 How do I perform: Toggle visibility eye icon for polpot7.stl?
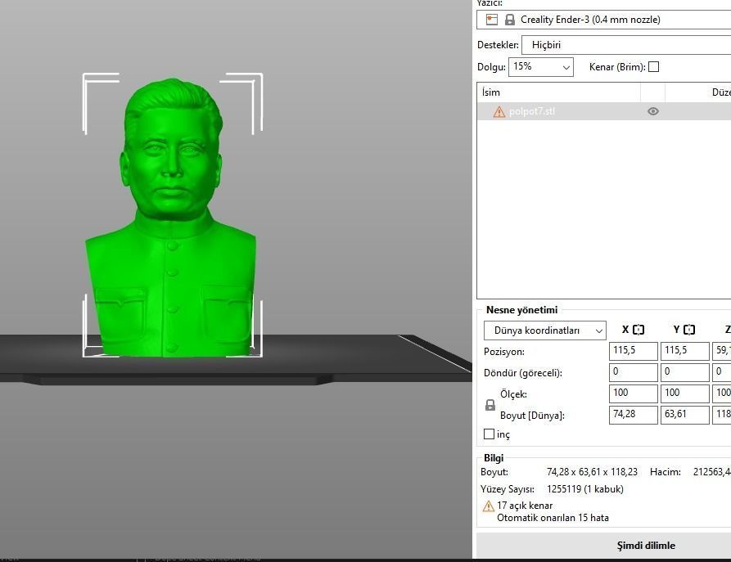[x=652, y=111]
